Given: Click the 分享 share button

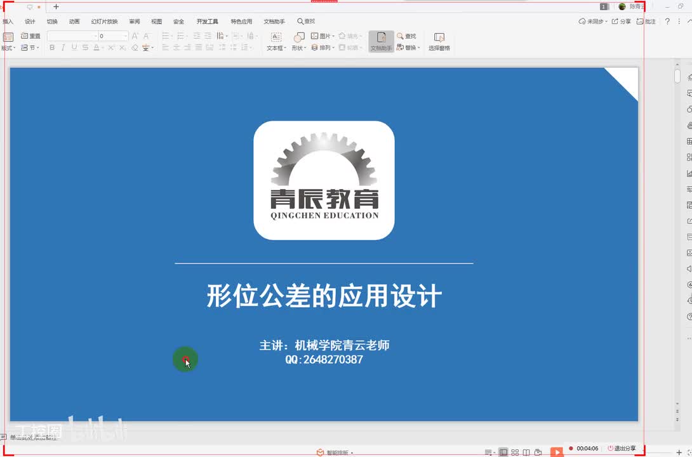Looking at the screenshot, I should click(622, 21).
